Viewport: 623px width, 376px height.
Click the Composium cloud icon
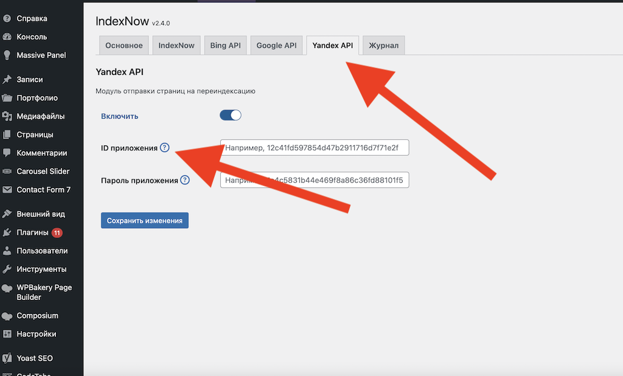7,316
